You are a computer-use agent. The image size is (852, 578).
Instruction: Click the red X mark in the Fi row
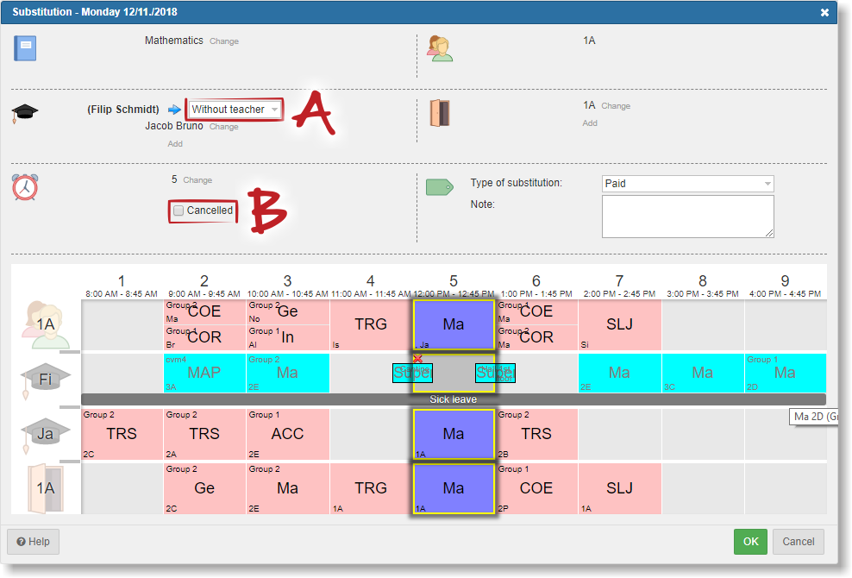coord(417,359)
